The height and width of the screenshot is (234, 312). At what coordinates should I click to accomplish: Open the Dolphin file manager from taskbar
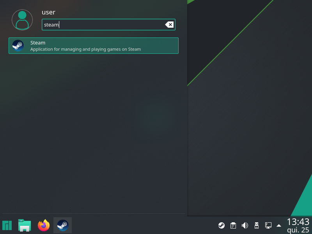(25, 225)
